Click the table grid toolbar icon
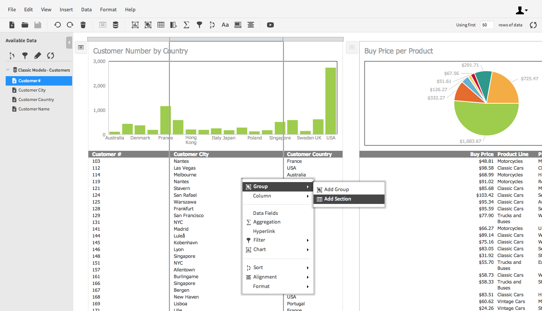Screen dimensions: 542x311 tap(161, 25)
